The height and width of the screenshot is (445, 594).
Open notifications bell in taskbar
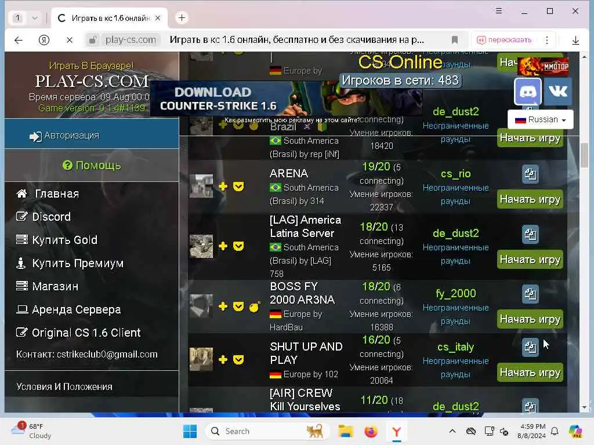(555, 431)
